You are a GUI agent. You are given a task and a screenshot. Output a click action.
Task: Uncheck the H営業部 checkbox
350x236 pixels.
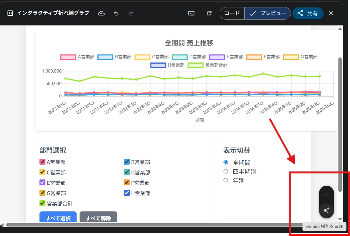pyautogui.click(x=127, y=193)
